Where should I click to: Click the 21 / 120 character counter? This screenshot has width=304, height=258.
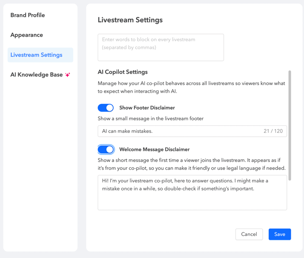(x=273, y=131)
